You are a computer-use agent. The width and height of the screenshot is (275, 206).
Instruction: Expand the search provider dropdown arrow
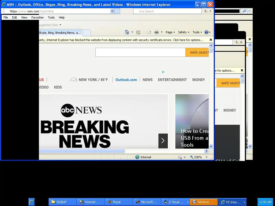point(210,11)
